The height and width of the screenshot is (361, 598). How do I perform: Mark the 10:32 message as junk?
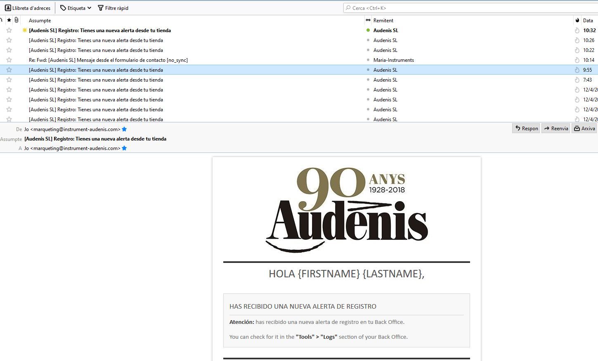pos(577,30)
